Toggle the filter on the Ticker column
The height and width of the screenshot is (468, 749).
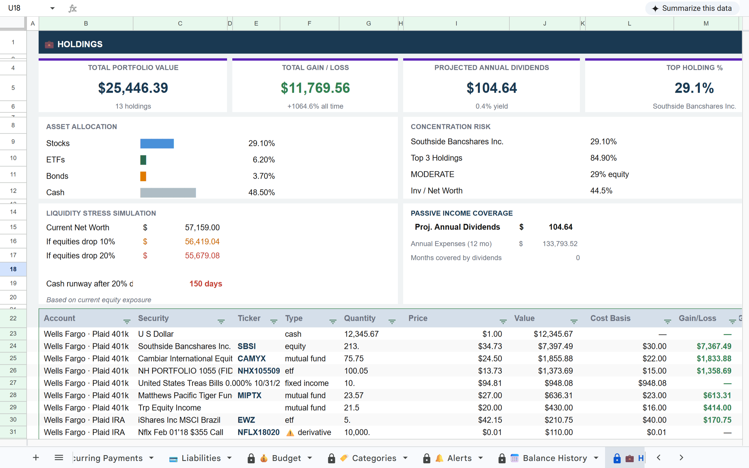(x=274, y=321)
